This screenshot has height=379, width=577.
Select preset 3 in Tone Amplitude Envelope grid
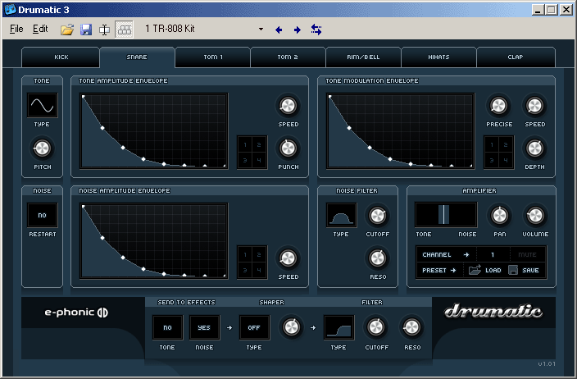pos(245,160)
